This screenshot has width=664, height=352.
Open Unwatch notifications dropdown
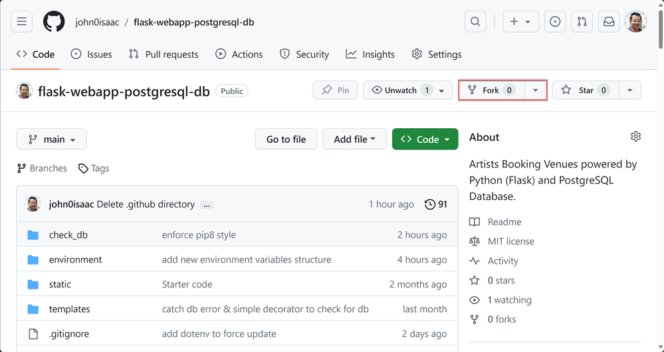click(x=407, y=90)
